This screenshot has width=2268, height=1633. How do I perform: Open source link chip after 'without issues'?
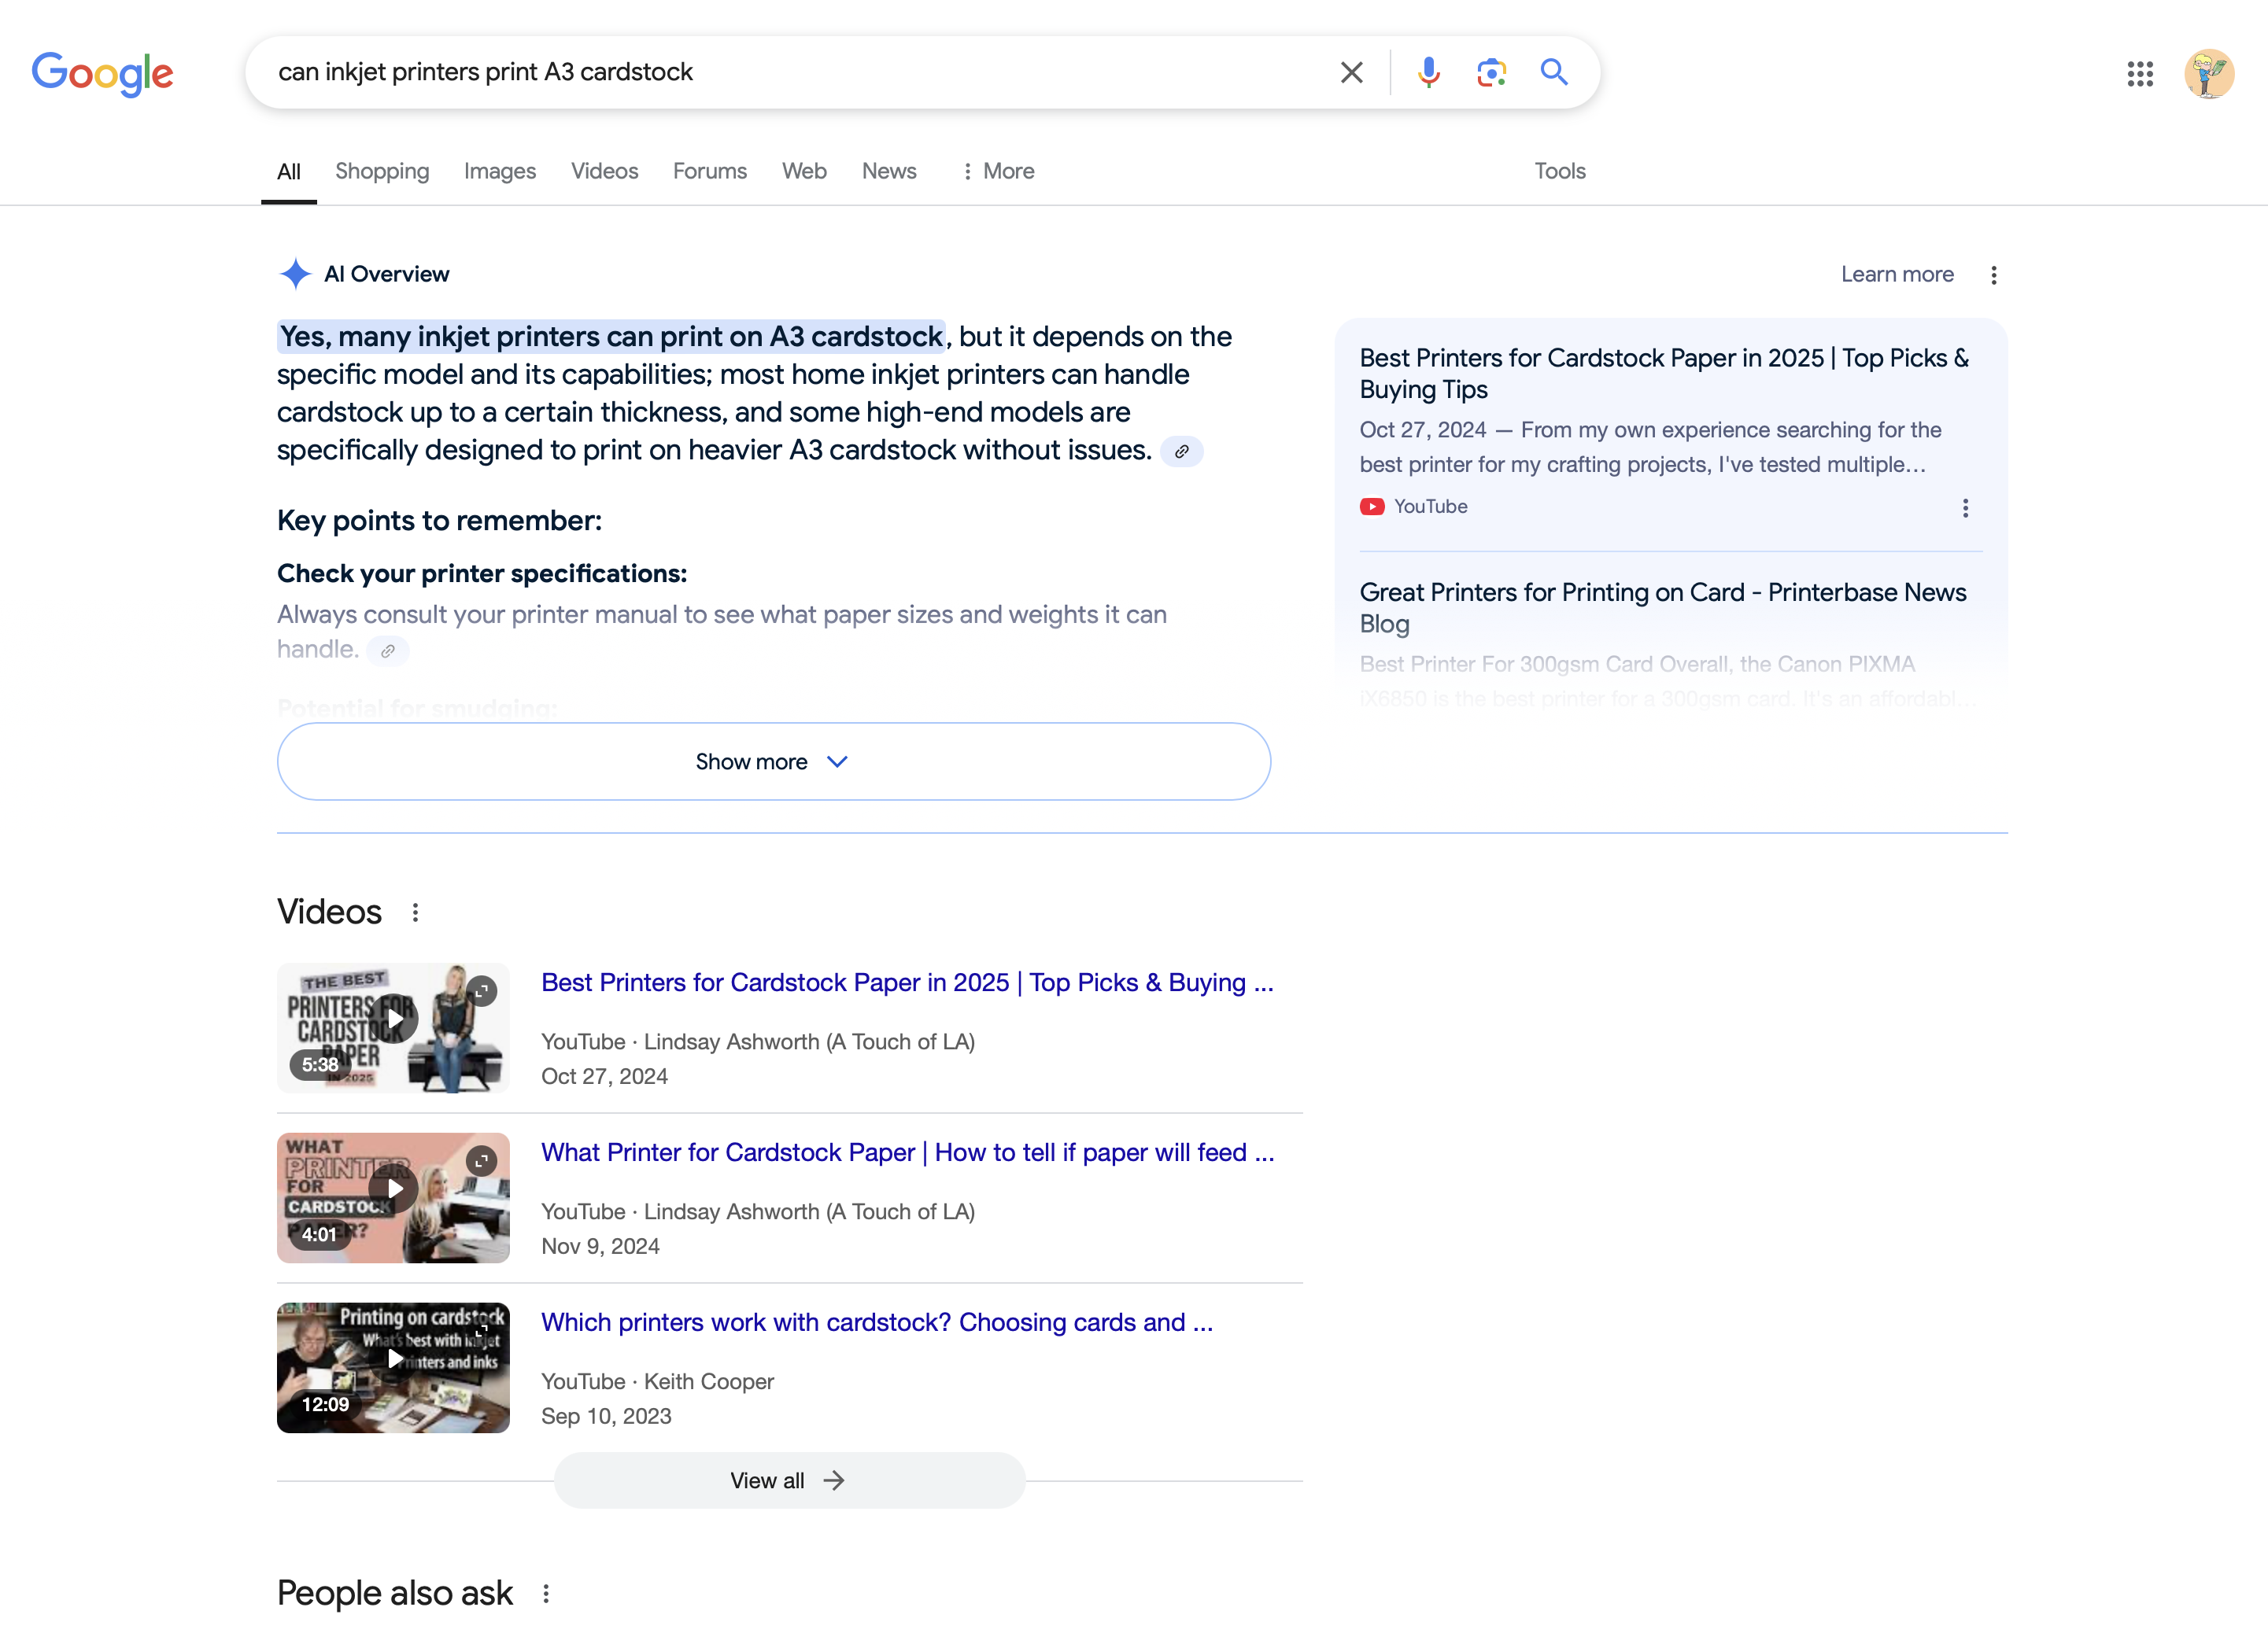click(1181, 452)
